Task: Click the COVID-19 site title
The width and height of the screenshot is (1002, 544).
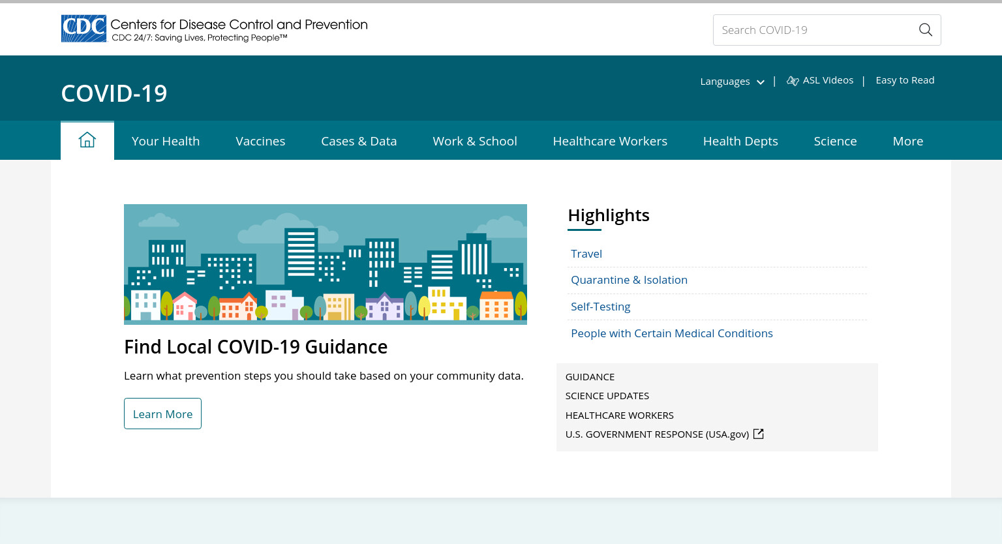Action: click(114, 93)
